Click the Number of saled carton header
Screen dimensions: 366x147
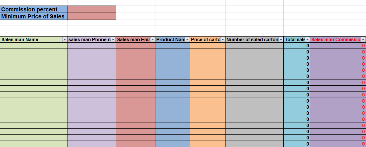coord(251,40)
